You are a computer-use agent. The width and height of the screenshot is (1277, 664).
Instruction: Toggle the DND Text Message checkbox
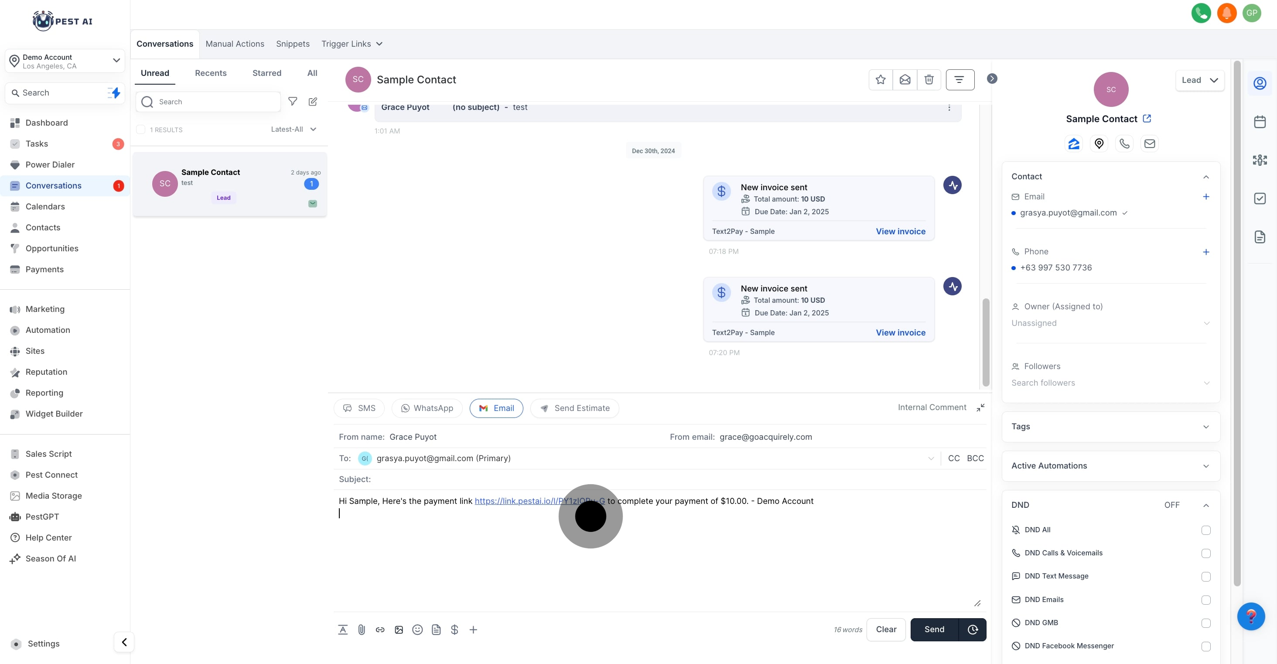point(1205,577)
